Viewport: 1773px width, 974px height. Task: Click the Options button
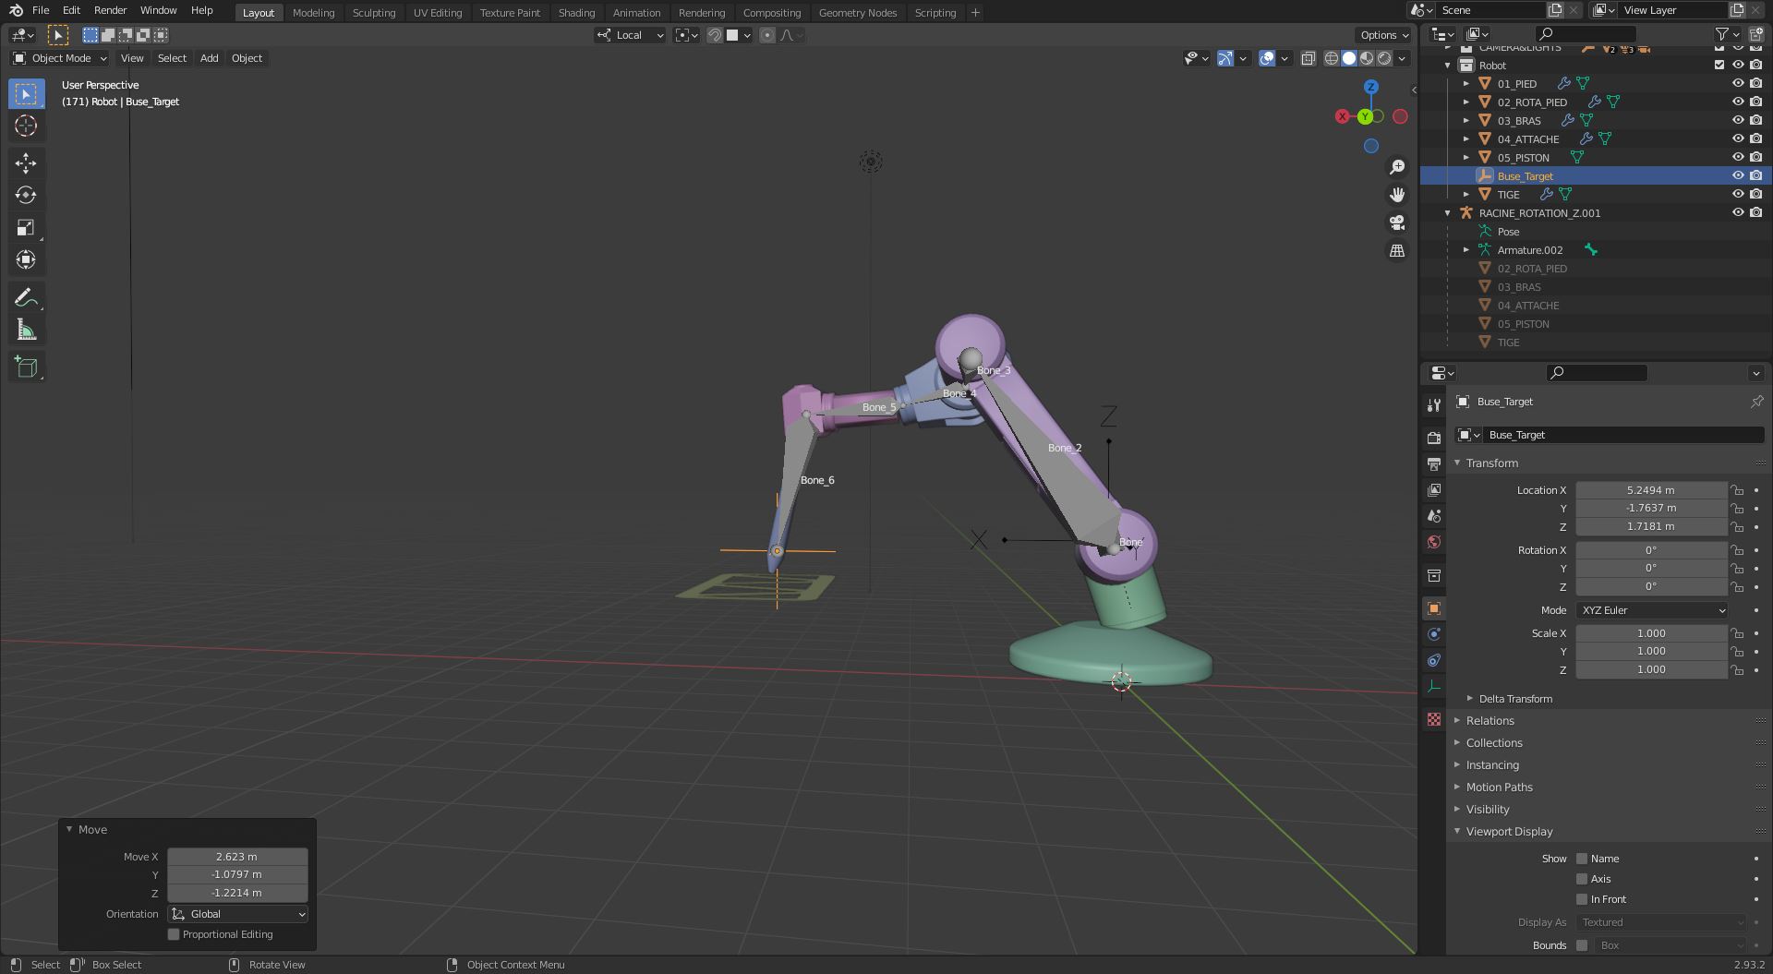[1383, 35]
